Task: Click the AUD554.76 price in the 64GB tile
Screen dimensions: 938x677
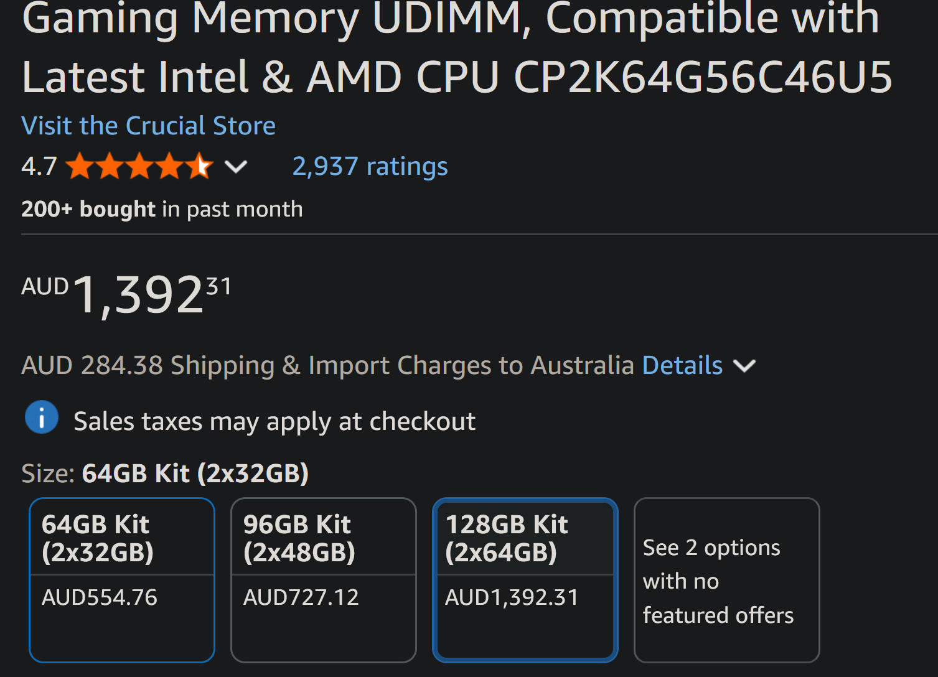Action: coord(100,598)
